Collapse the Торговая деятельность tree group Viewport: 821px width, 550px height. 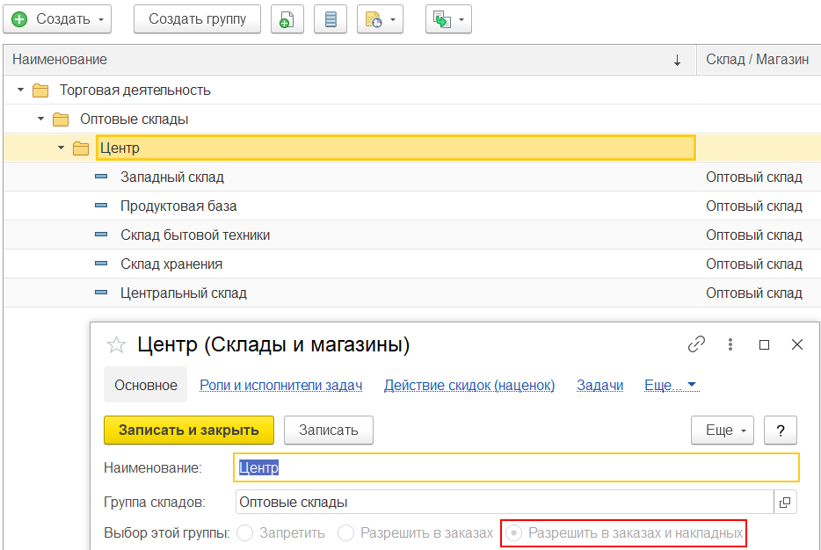click(20, 90)
